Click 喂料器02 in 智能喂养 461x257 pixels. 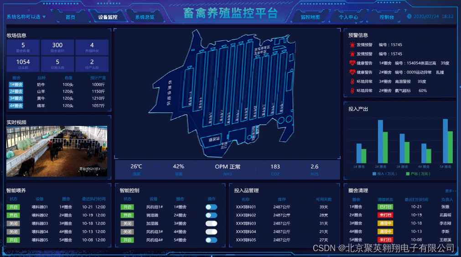click(40, 215)
